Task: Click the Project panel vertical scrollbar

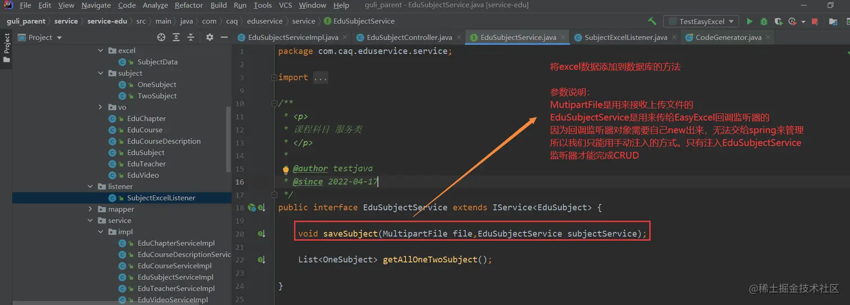Action: 228,138
